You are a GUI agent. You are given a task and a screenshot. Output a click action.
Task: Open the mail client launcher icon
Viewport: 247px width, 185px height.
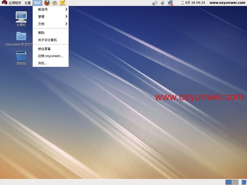pyautogui.click(x=55, y=3)
